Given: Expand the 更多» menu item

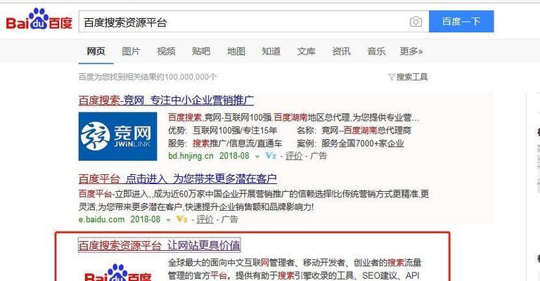Looking at the screenshot, I should coord(411,51).
